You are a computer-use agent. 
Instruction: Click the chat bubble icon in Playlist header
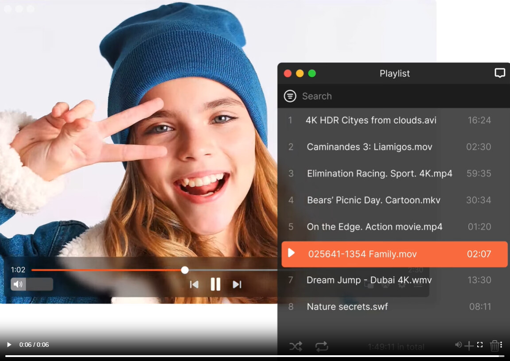click(500, 73)
